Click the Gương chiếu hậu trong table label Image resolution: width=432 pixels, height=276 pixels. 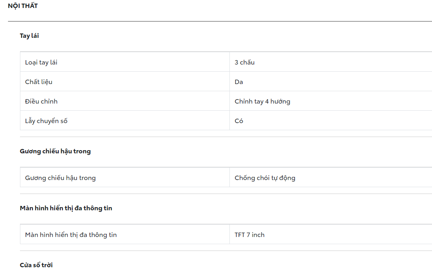coord(60,178)
